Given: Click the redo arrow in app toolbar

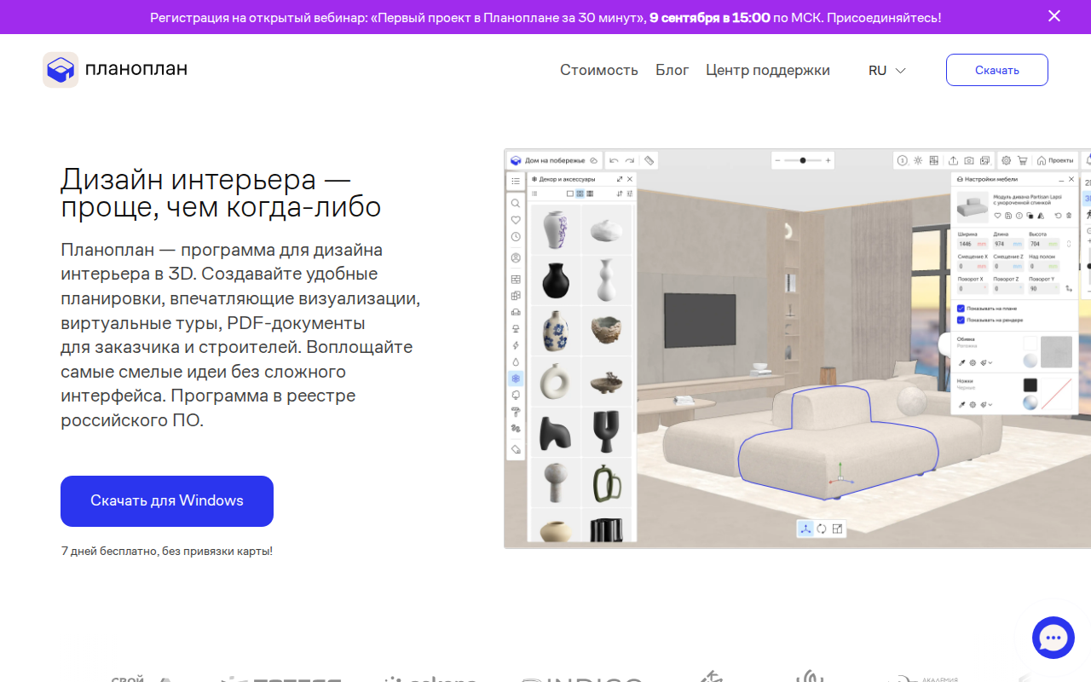Looking at the screenshot, I should click(x=630, y=160).
